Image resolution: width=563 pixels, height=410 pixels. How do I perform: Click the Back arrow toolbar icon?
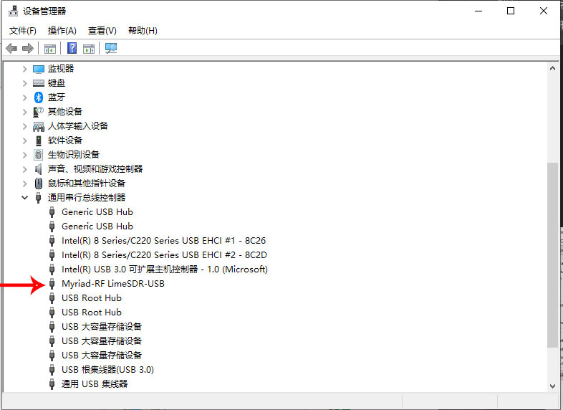pos(11,48)
